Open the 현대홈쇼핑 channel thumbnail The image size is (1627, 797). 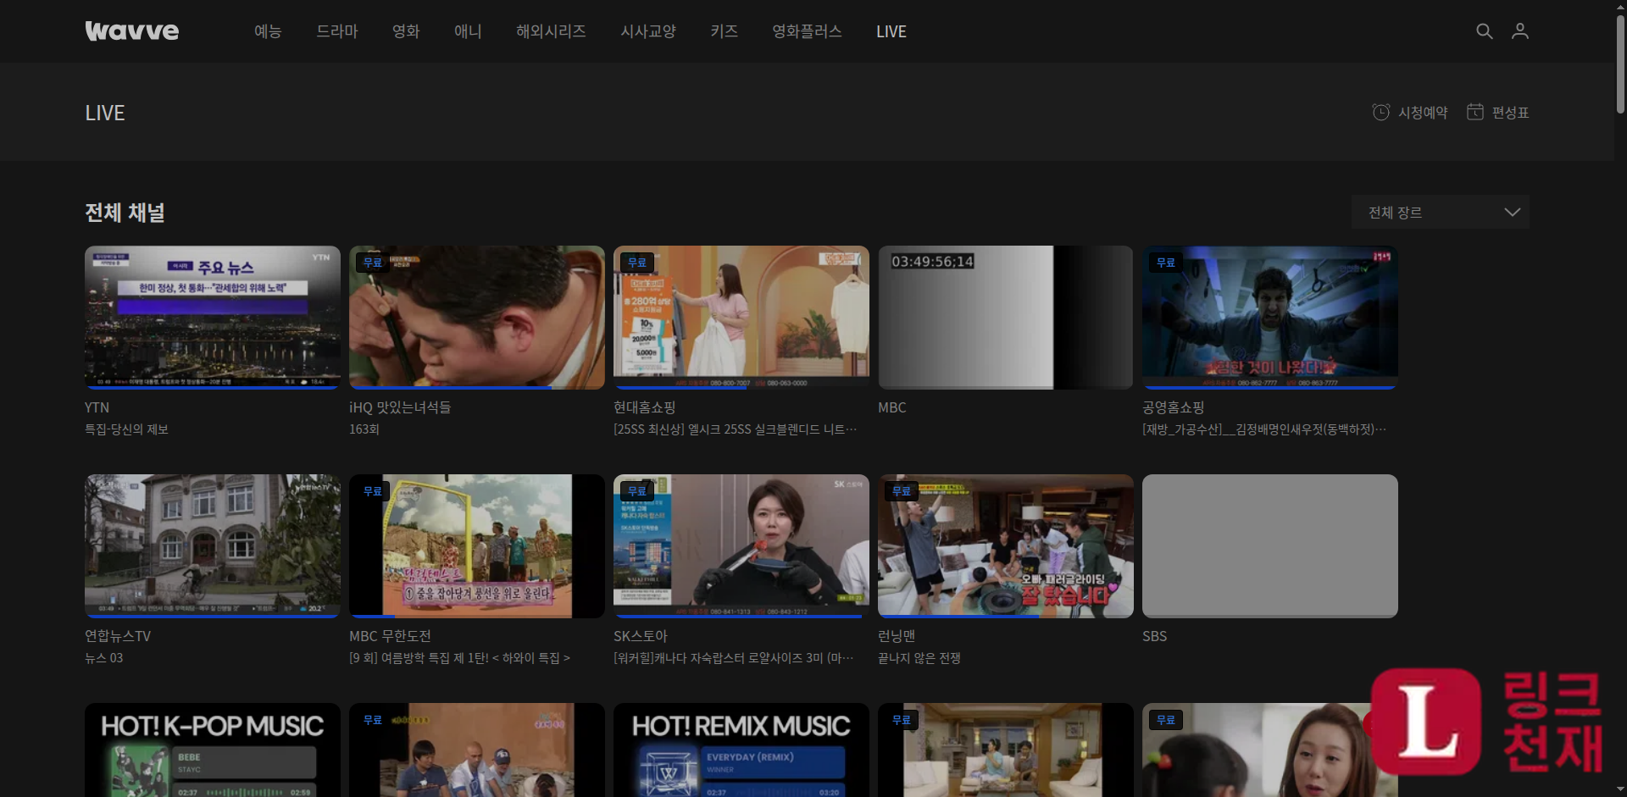click(x=741, y=318)
